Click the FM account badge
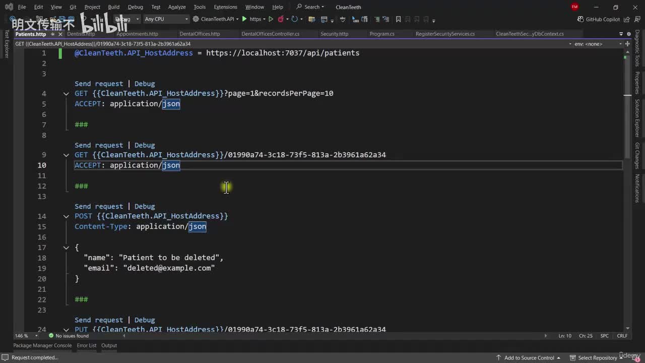This screenshot has height=363, width=645. point(575,7)
